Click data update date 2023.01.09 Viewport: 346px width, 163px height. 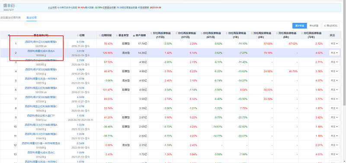pyautogui.click(x=156, y=7)
